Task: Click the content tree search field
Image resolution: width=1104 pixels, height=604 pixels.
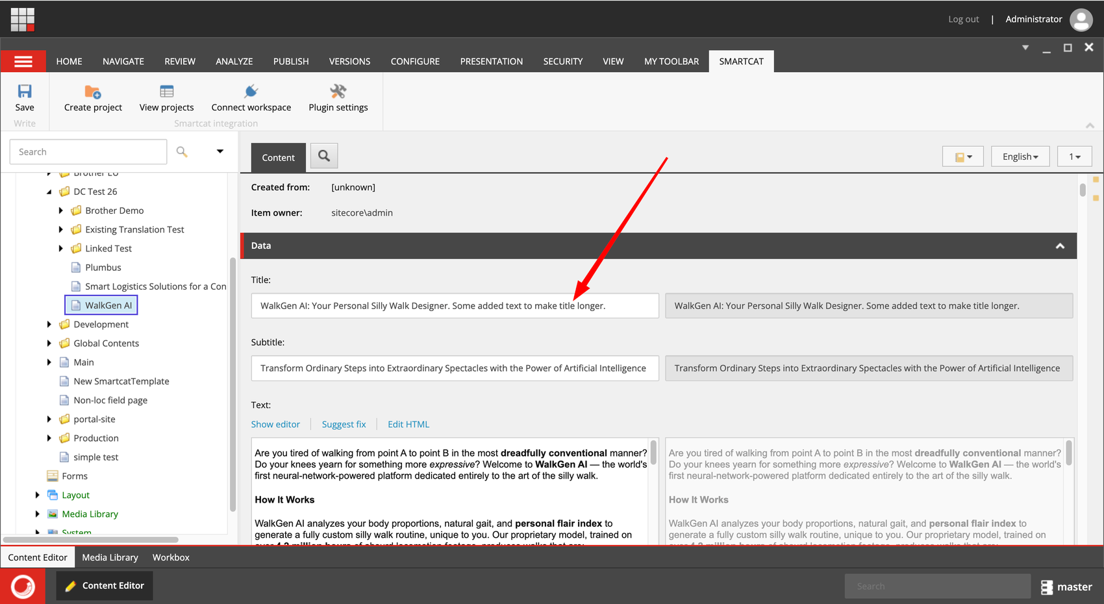Action: [88, 151]
